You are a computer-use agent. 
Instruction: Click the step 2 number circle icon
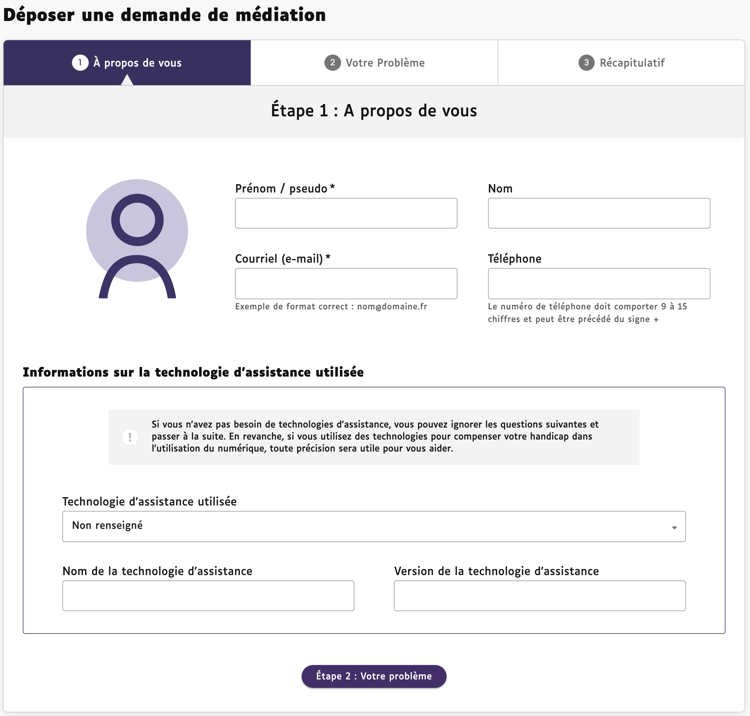coord(332,63)
